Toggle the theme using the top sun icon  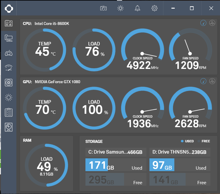[120, 8]
